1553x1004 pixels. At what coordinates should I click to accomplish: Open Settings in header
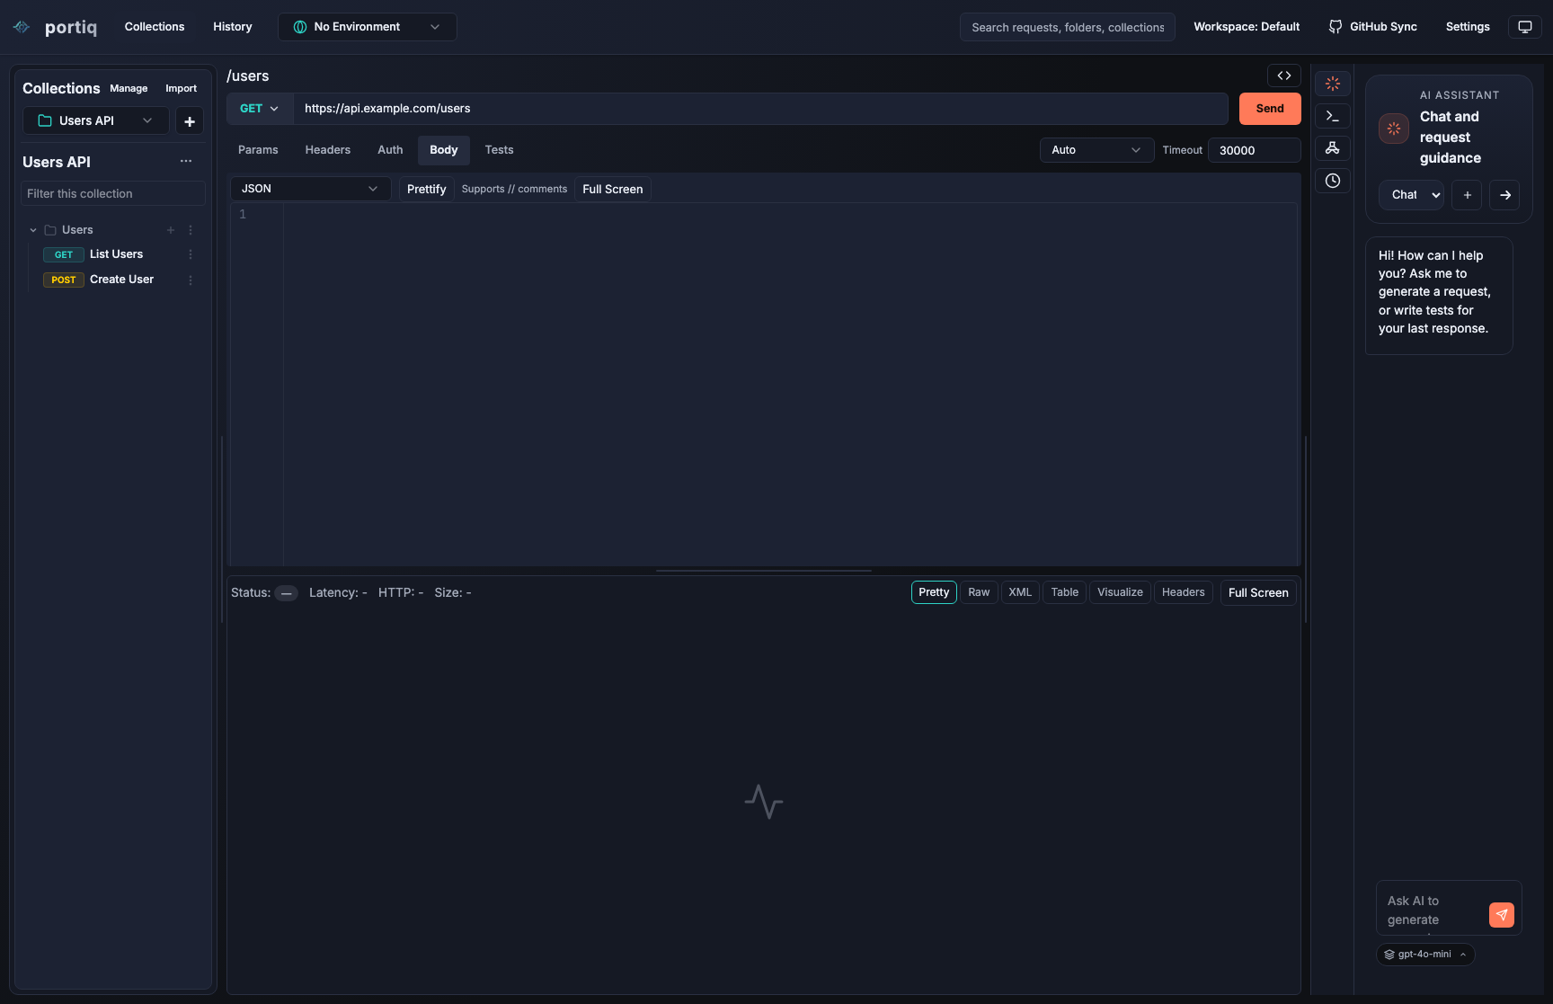[1468, 27]
